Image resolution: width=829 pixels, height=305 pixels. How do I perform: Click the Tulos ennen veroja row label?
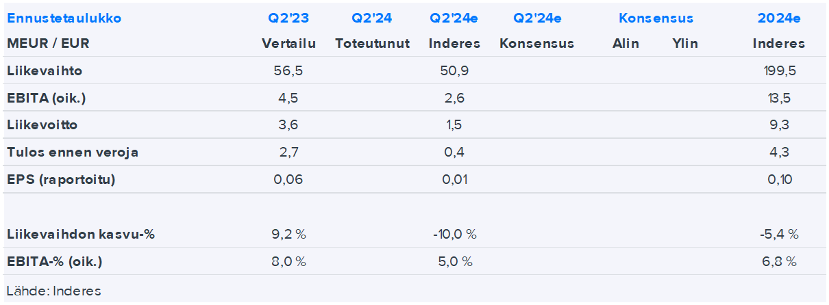pyautogui.click(x=73, y=152)
